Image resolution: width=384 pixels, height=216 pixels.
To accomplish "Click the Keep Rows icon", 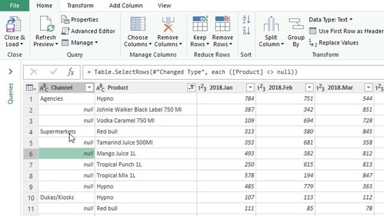I will [x=200, y=24].
